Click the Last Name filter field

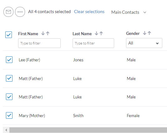[x=93, y=43]
